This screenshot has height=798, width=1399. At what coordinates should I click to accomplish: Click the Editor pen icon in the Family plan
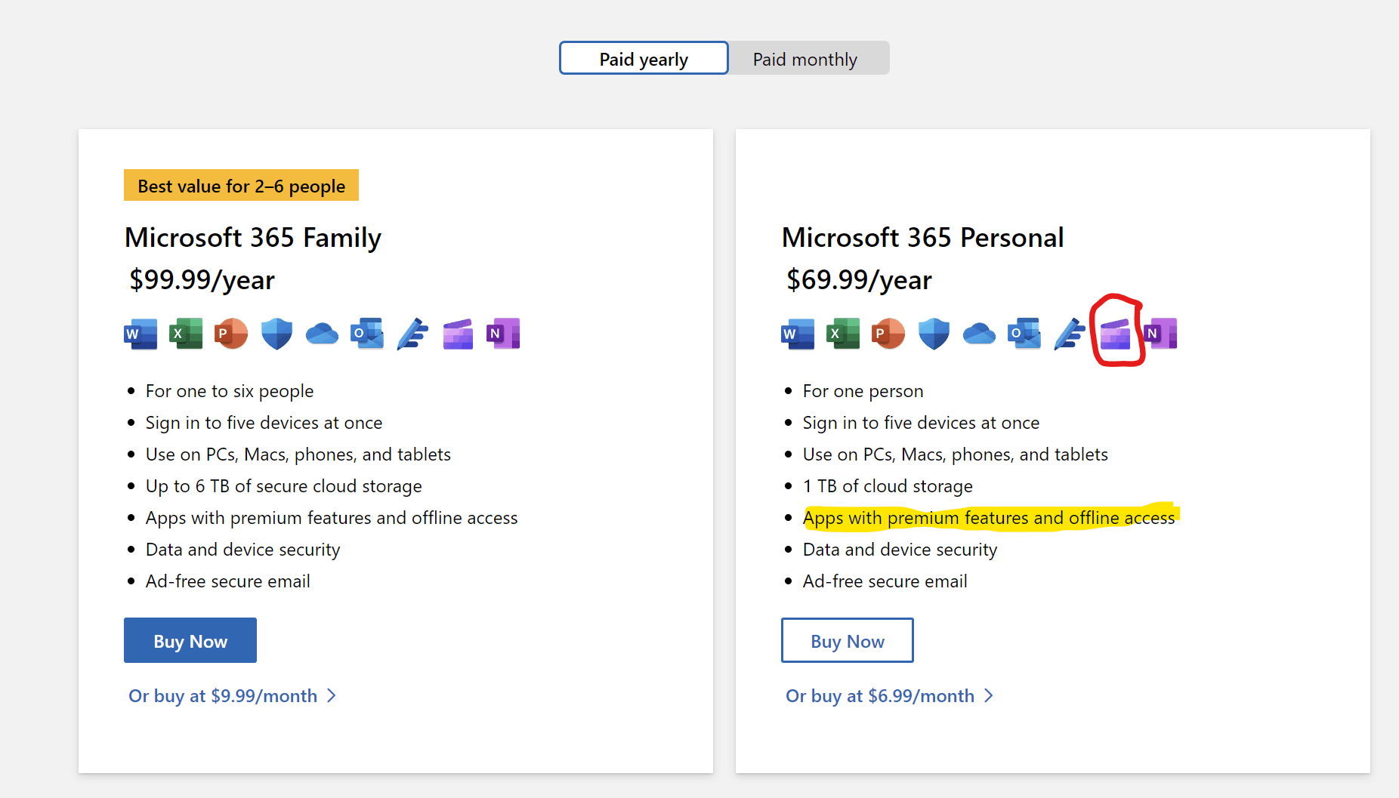pos(412,334)
